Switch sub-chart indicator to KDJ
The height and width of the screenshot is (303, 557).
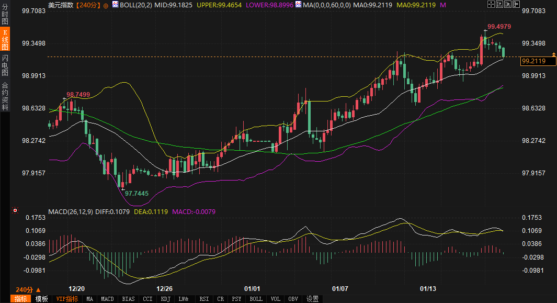(x=165, y=299)
